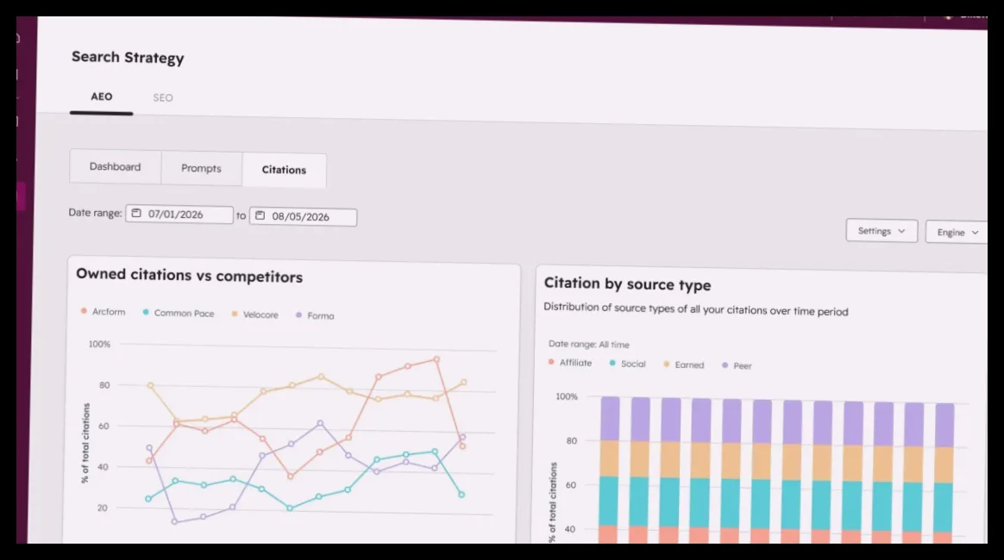Toggle the Common Pace series in the legend
Image resolution: width=1004 pixels, height=560 pixels.
[178, 314]
